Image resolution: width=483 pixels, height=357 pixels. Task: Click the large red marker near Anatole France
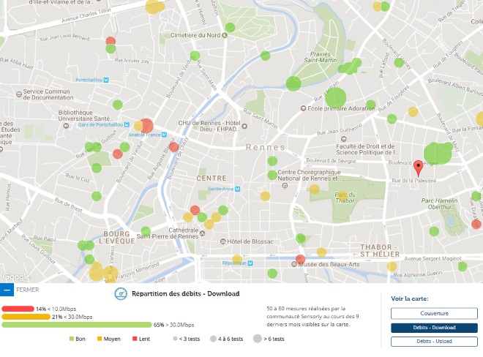(146, 126)
